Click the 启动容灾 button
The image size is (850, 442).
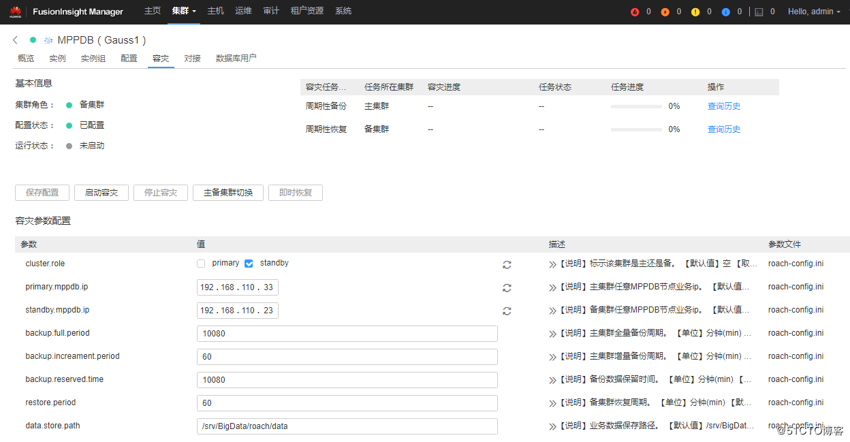(101, 193)
